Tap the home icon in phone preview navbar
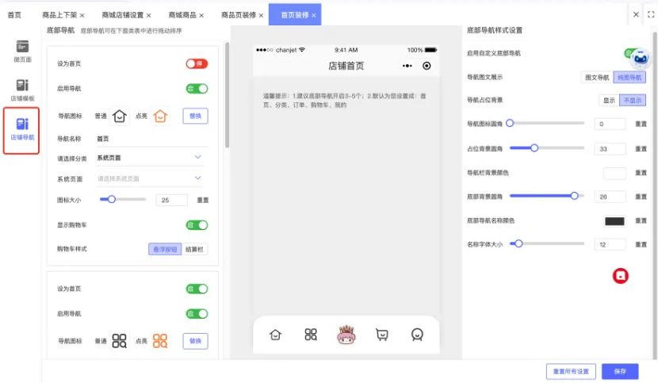Screen dimensions: 658x383 [275, 335]
